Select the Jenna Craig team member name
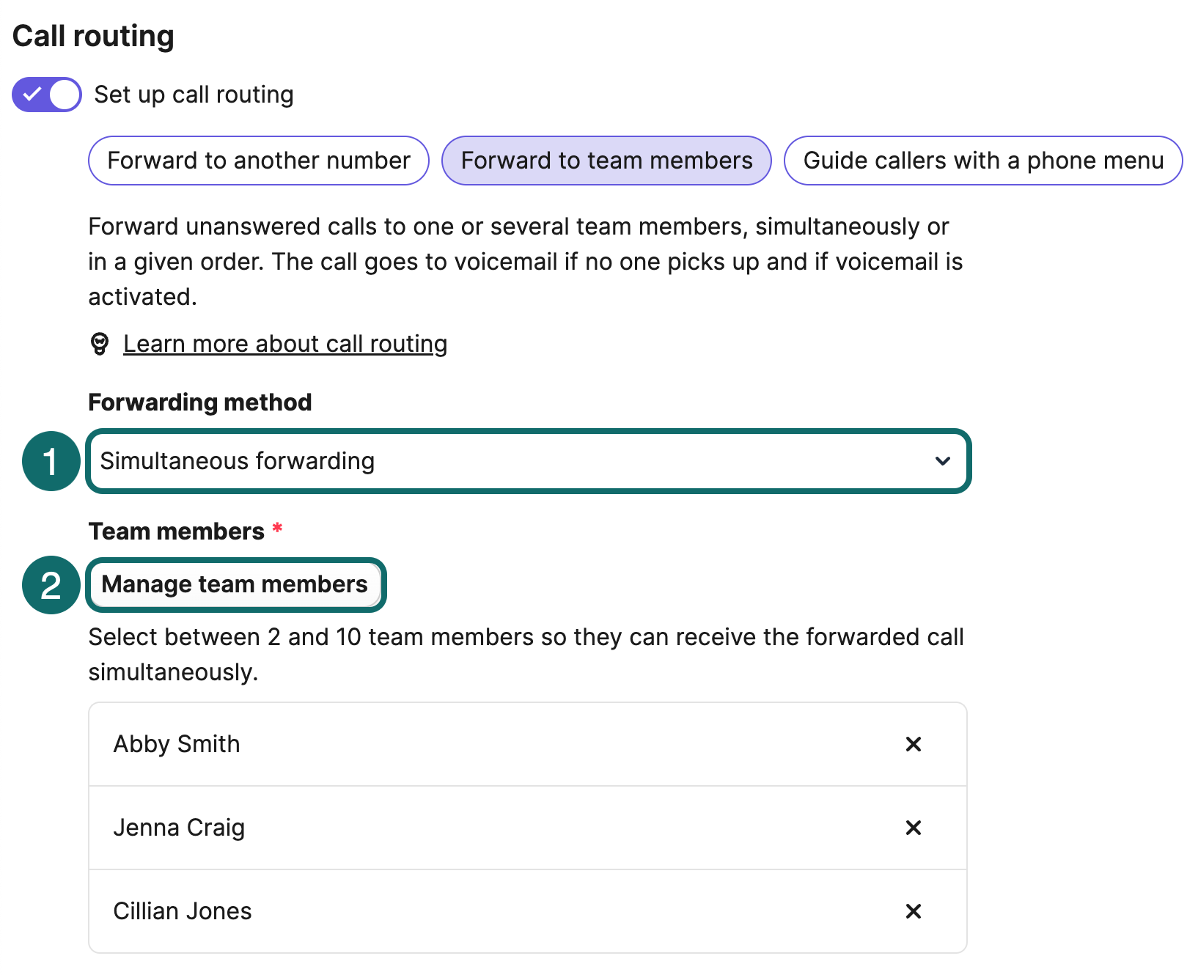1198x975 pixels. (179, 828)
